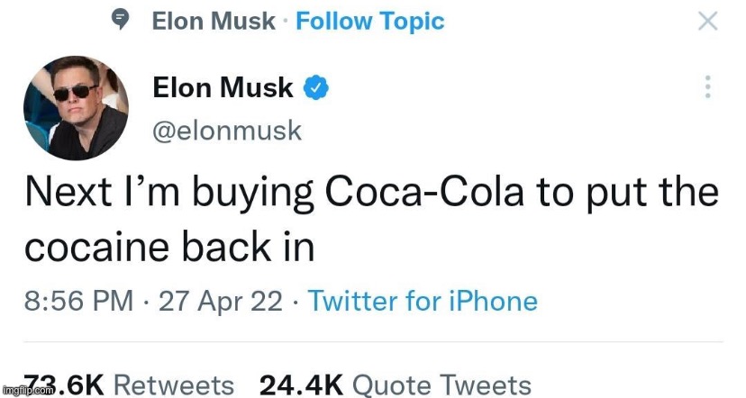Select the Elon Musk topic label at top
The height and width of the screenshot is (398, 746).
[214, 22]
